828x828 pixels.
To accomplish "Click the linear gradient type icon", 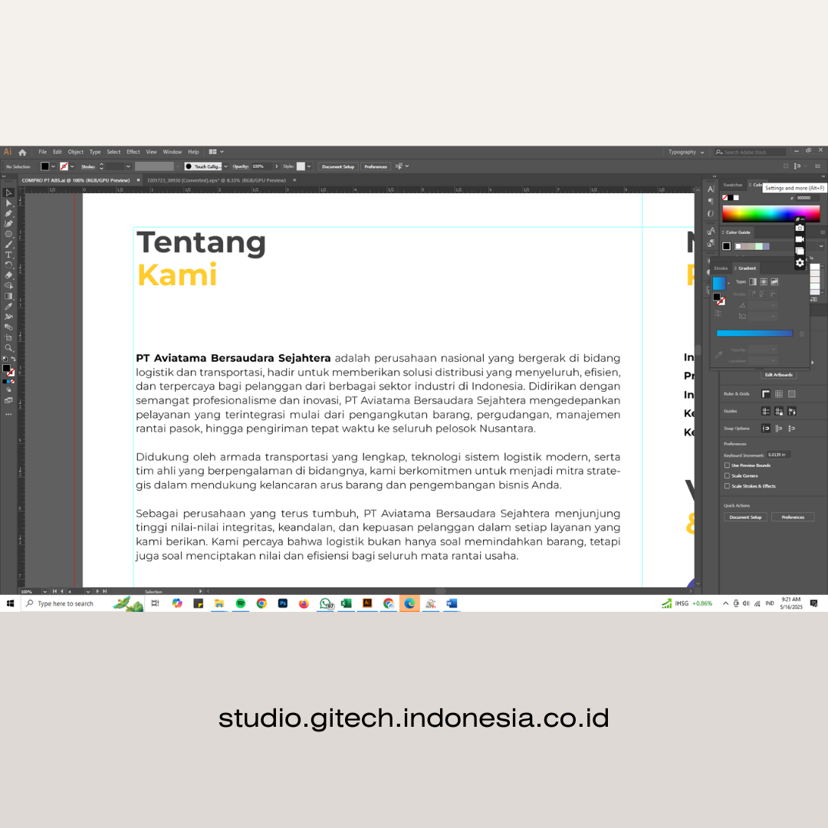I will (x=752, y=281).
